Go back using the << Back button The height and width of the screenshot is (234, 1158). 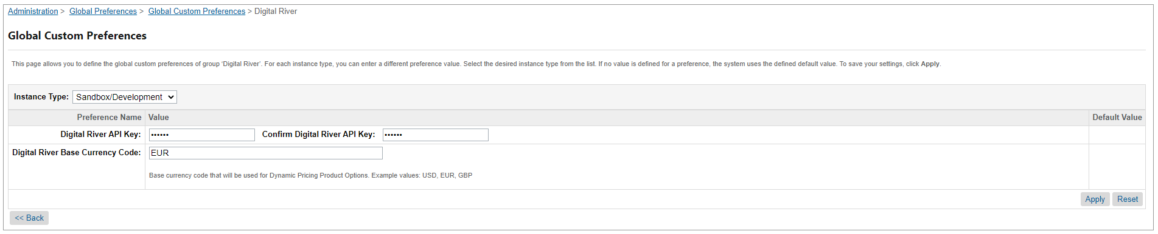pyautogui.click(x=29, y=218)
